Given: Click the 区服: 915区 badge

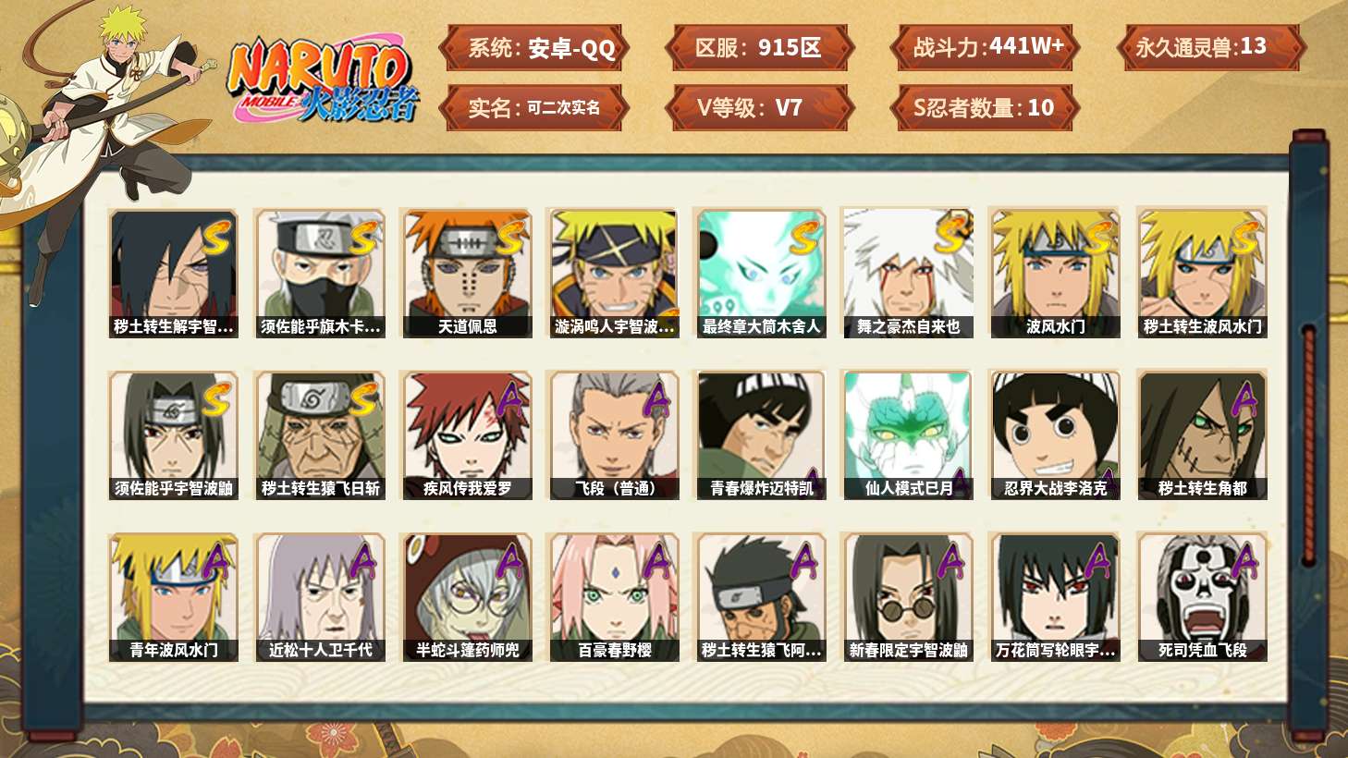Looking at the screenshot, I should tap(759, 48).
